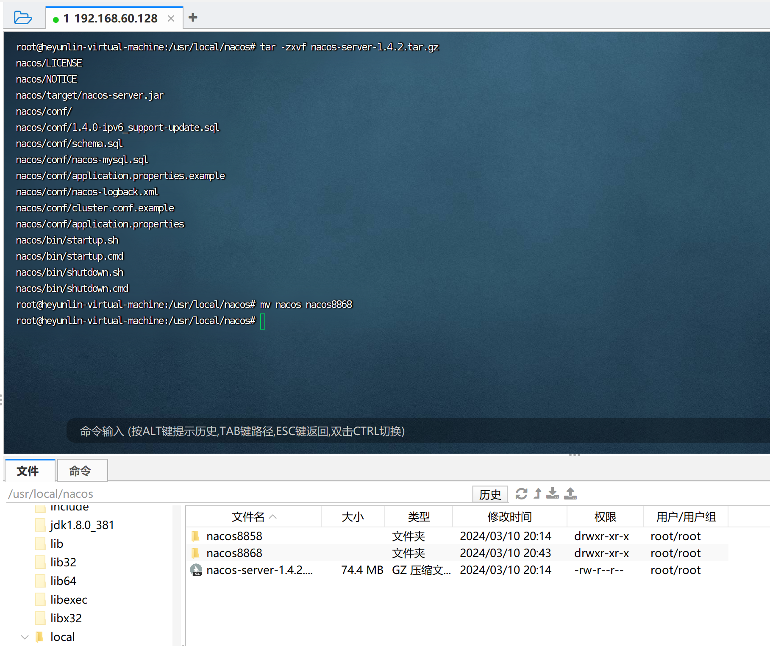Screen dimensions: 770x646
Task: Refresh the file list
Action: pyautogui.click(x=521, y=494)
